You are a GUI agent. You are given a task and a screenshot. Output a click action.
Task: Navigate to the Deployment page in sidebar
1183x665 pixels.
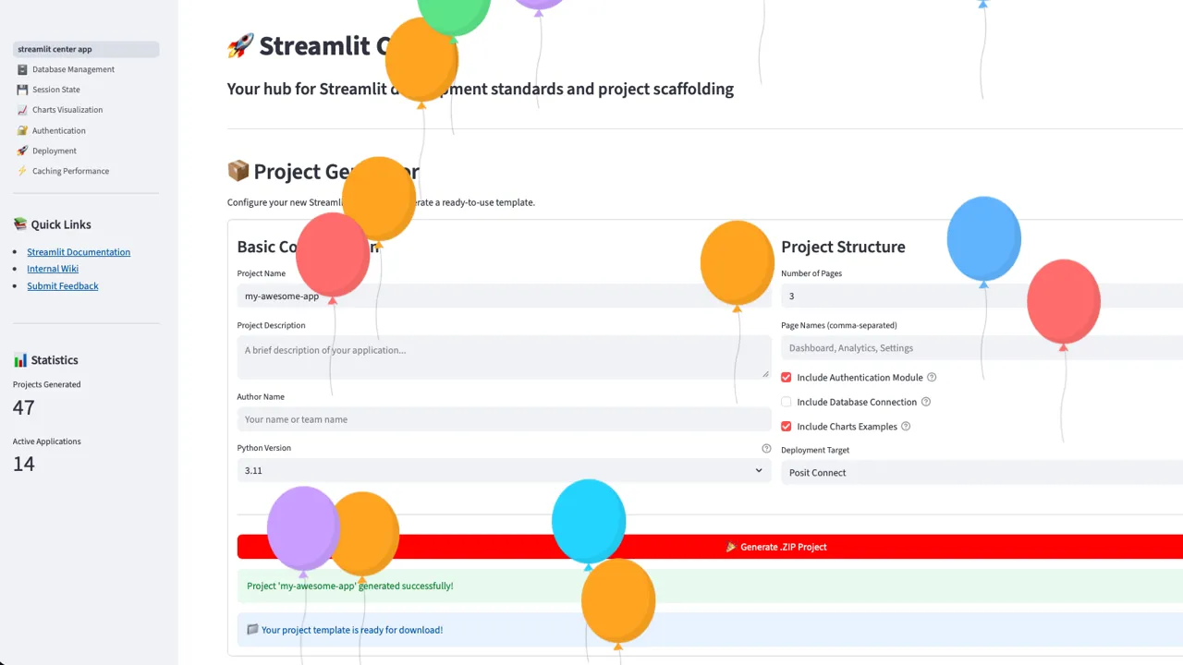coord(54,151)
